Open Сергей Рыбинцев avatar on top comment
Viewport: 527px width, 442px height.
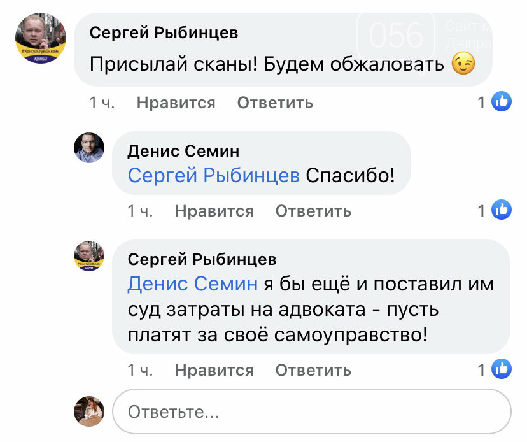41,37
